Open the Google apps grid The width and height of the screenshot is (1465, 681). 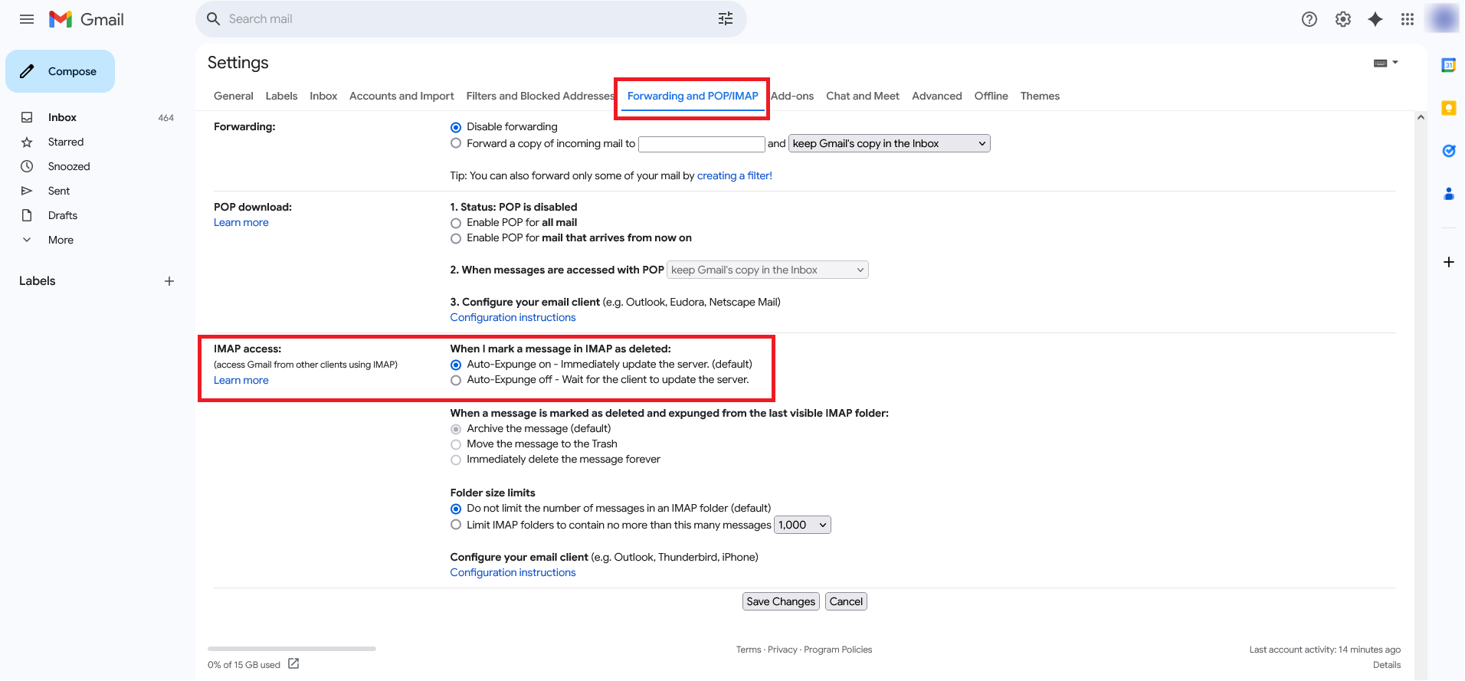click(1408, 19)
